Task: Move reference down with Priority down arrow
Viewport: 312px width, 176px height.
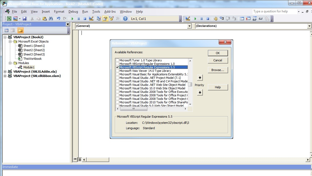Action: coord(200,92)
